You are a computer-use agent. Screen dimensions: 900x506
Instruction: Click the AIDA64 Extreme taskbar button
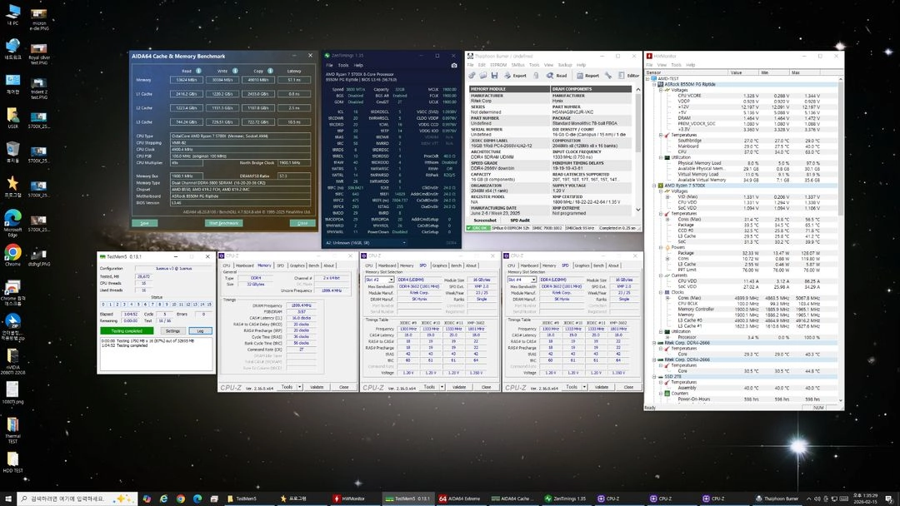[x=459, y=499]
